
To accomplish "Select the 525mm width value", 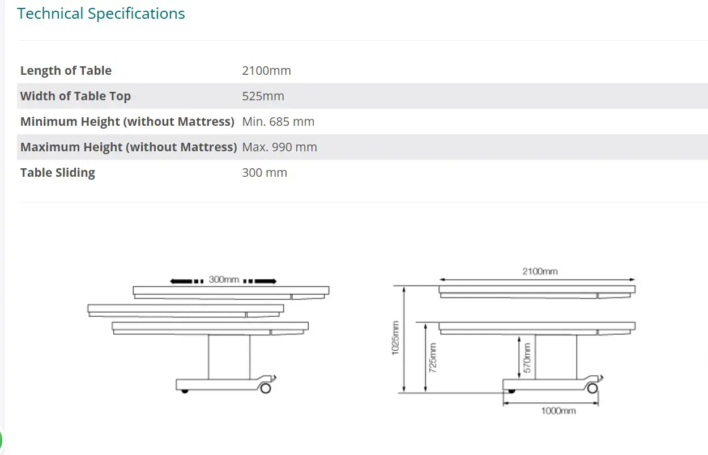I will tap(263, 96).
